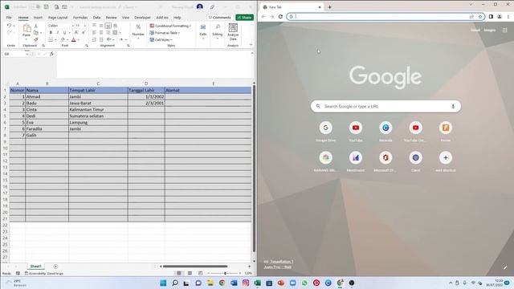This screenshot has height=289, width=514.
Task: Click Increase Font Size icon
Action: (76, 32)
